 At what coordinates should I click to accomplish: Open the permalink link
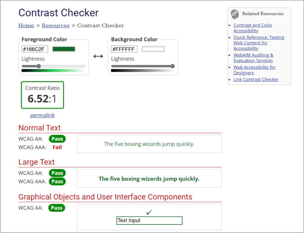pyautogui.click(x=42, y=115)
